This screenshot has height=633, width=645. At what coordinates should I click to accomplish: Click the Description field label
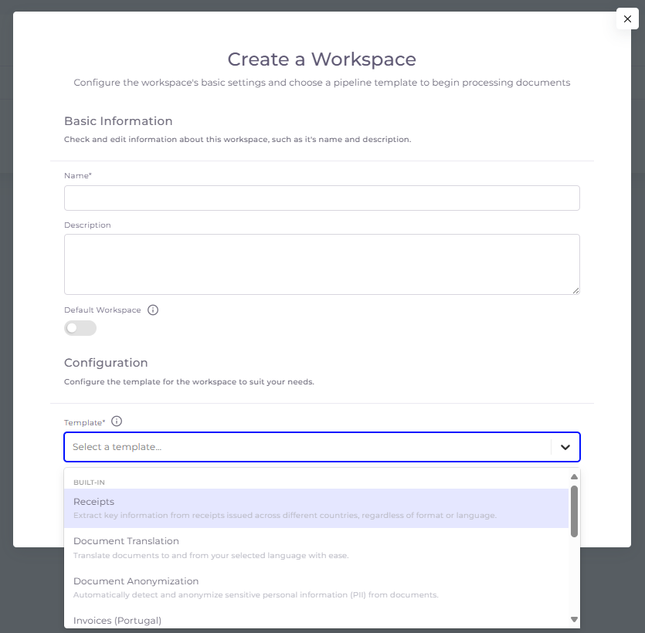click(x=87, y=225)
